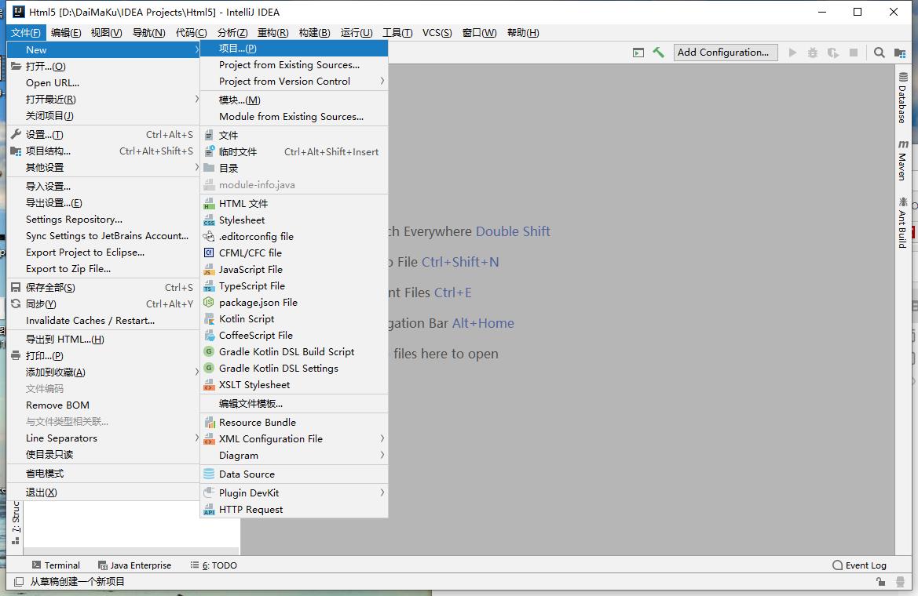Open the VCS(S) menu
Screen dimensions: 918x596
[437, 33]
